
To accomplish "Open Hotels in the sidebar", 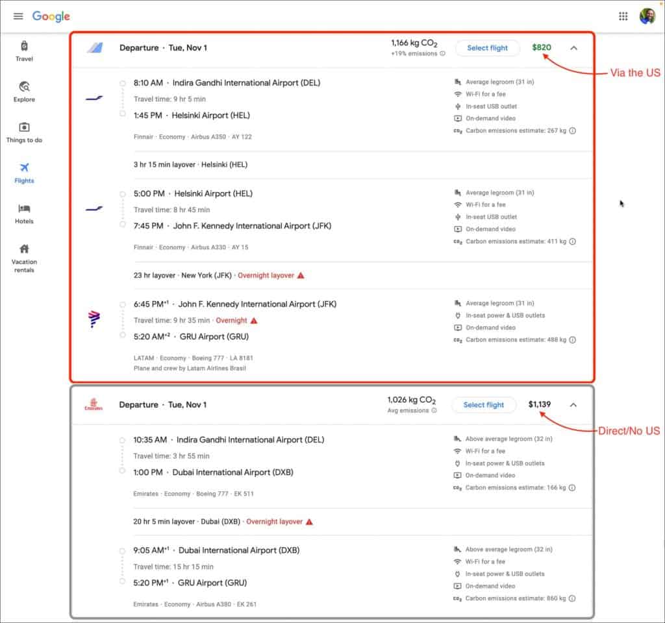I will (24, 214).
